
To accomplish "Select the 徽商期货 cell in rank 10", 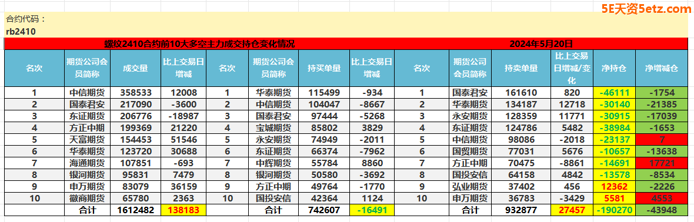I will click(x=87, y=198).
